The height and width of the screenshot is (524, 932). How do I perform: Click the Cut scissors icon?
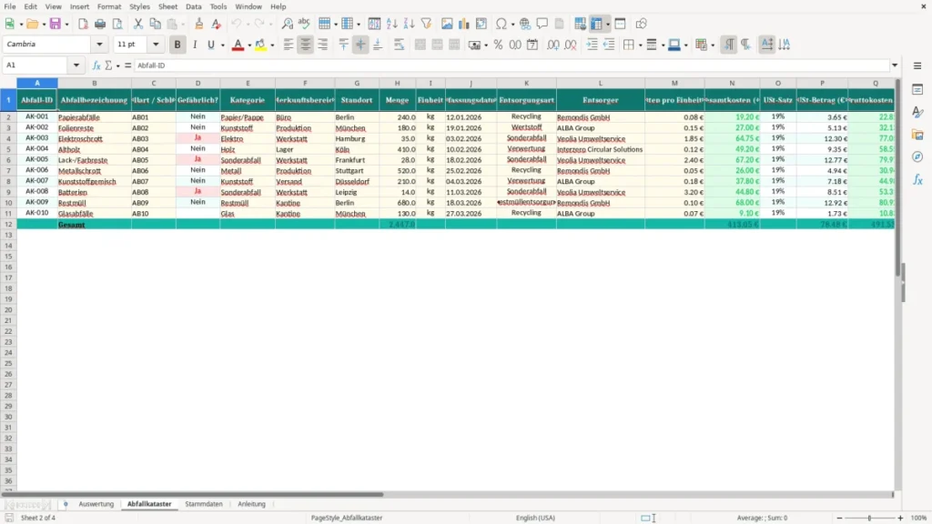(x=138, y=24)
